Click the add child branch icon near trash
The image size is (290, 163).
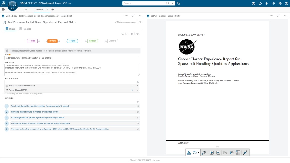click(x=126, y=34)
